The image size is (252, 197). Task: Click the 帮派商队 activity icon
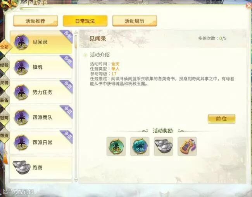[x=22, y=118]
